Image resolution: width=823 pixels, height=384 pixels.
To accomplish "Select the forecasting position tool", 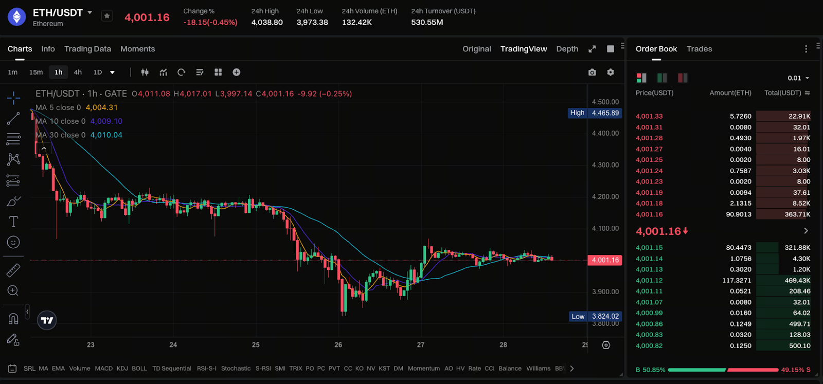I will tap(13, 180).
